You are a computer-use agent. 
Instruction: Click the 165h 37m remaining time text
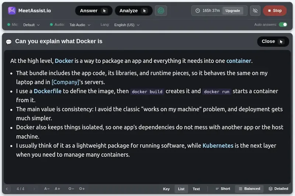(x=211, y=11)
